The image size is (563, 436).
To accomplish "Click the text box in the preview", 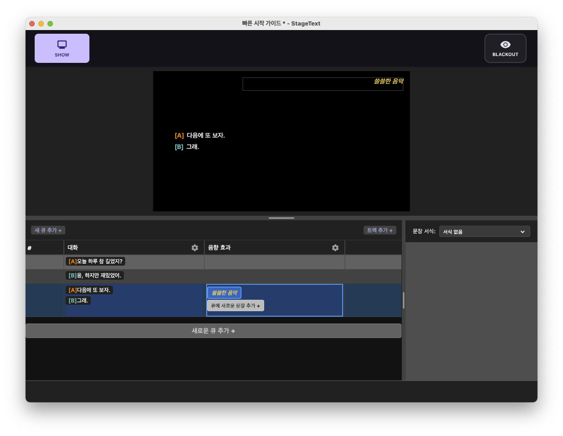I will (x=322, y=84).
